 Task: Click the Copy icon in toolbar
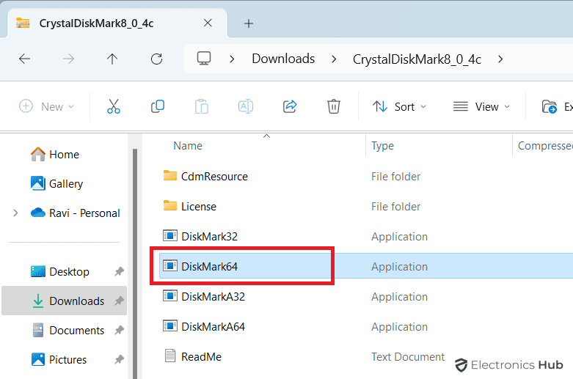157,107
